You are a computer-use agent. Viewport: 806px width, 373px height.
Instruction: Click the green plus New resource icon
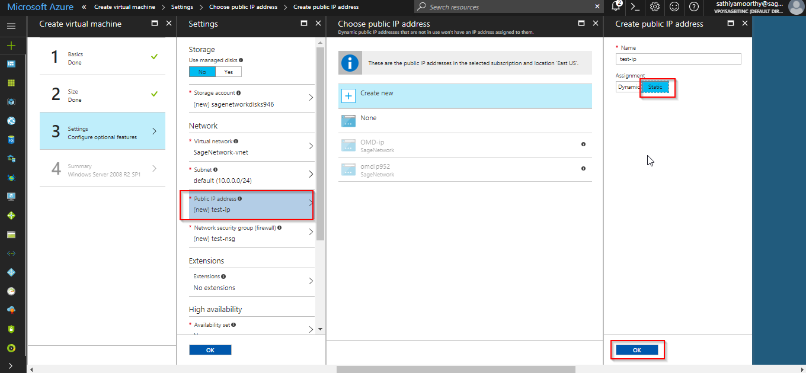click(x=11, y=46)
